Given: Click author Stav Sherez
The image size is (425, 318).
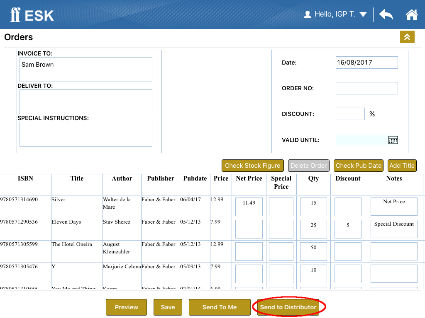Looking at the screenshot, I should (117, 222).
